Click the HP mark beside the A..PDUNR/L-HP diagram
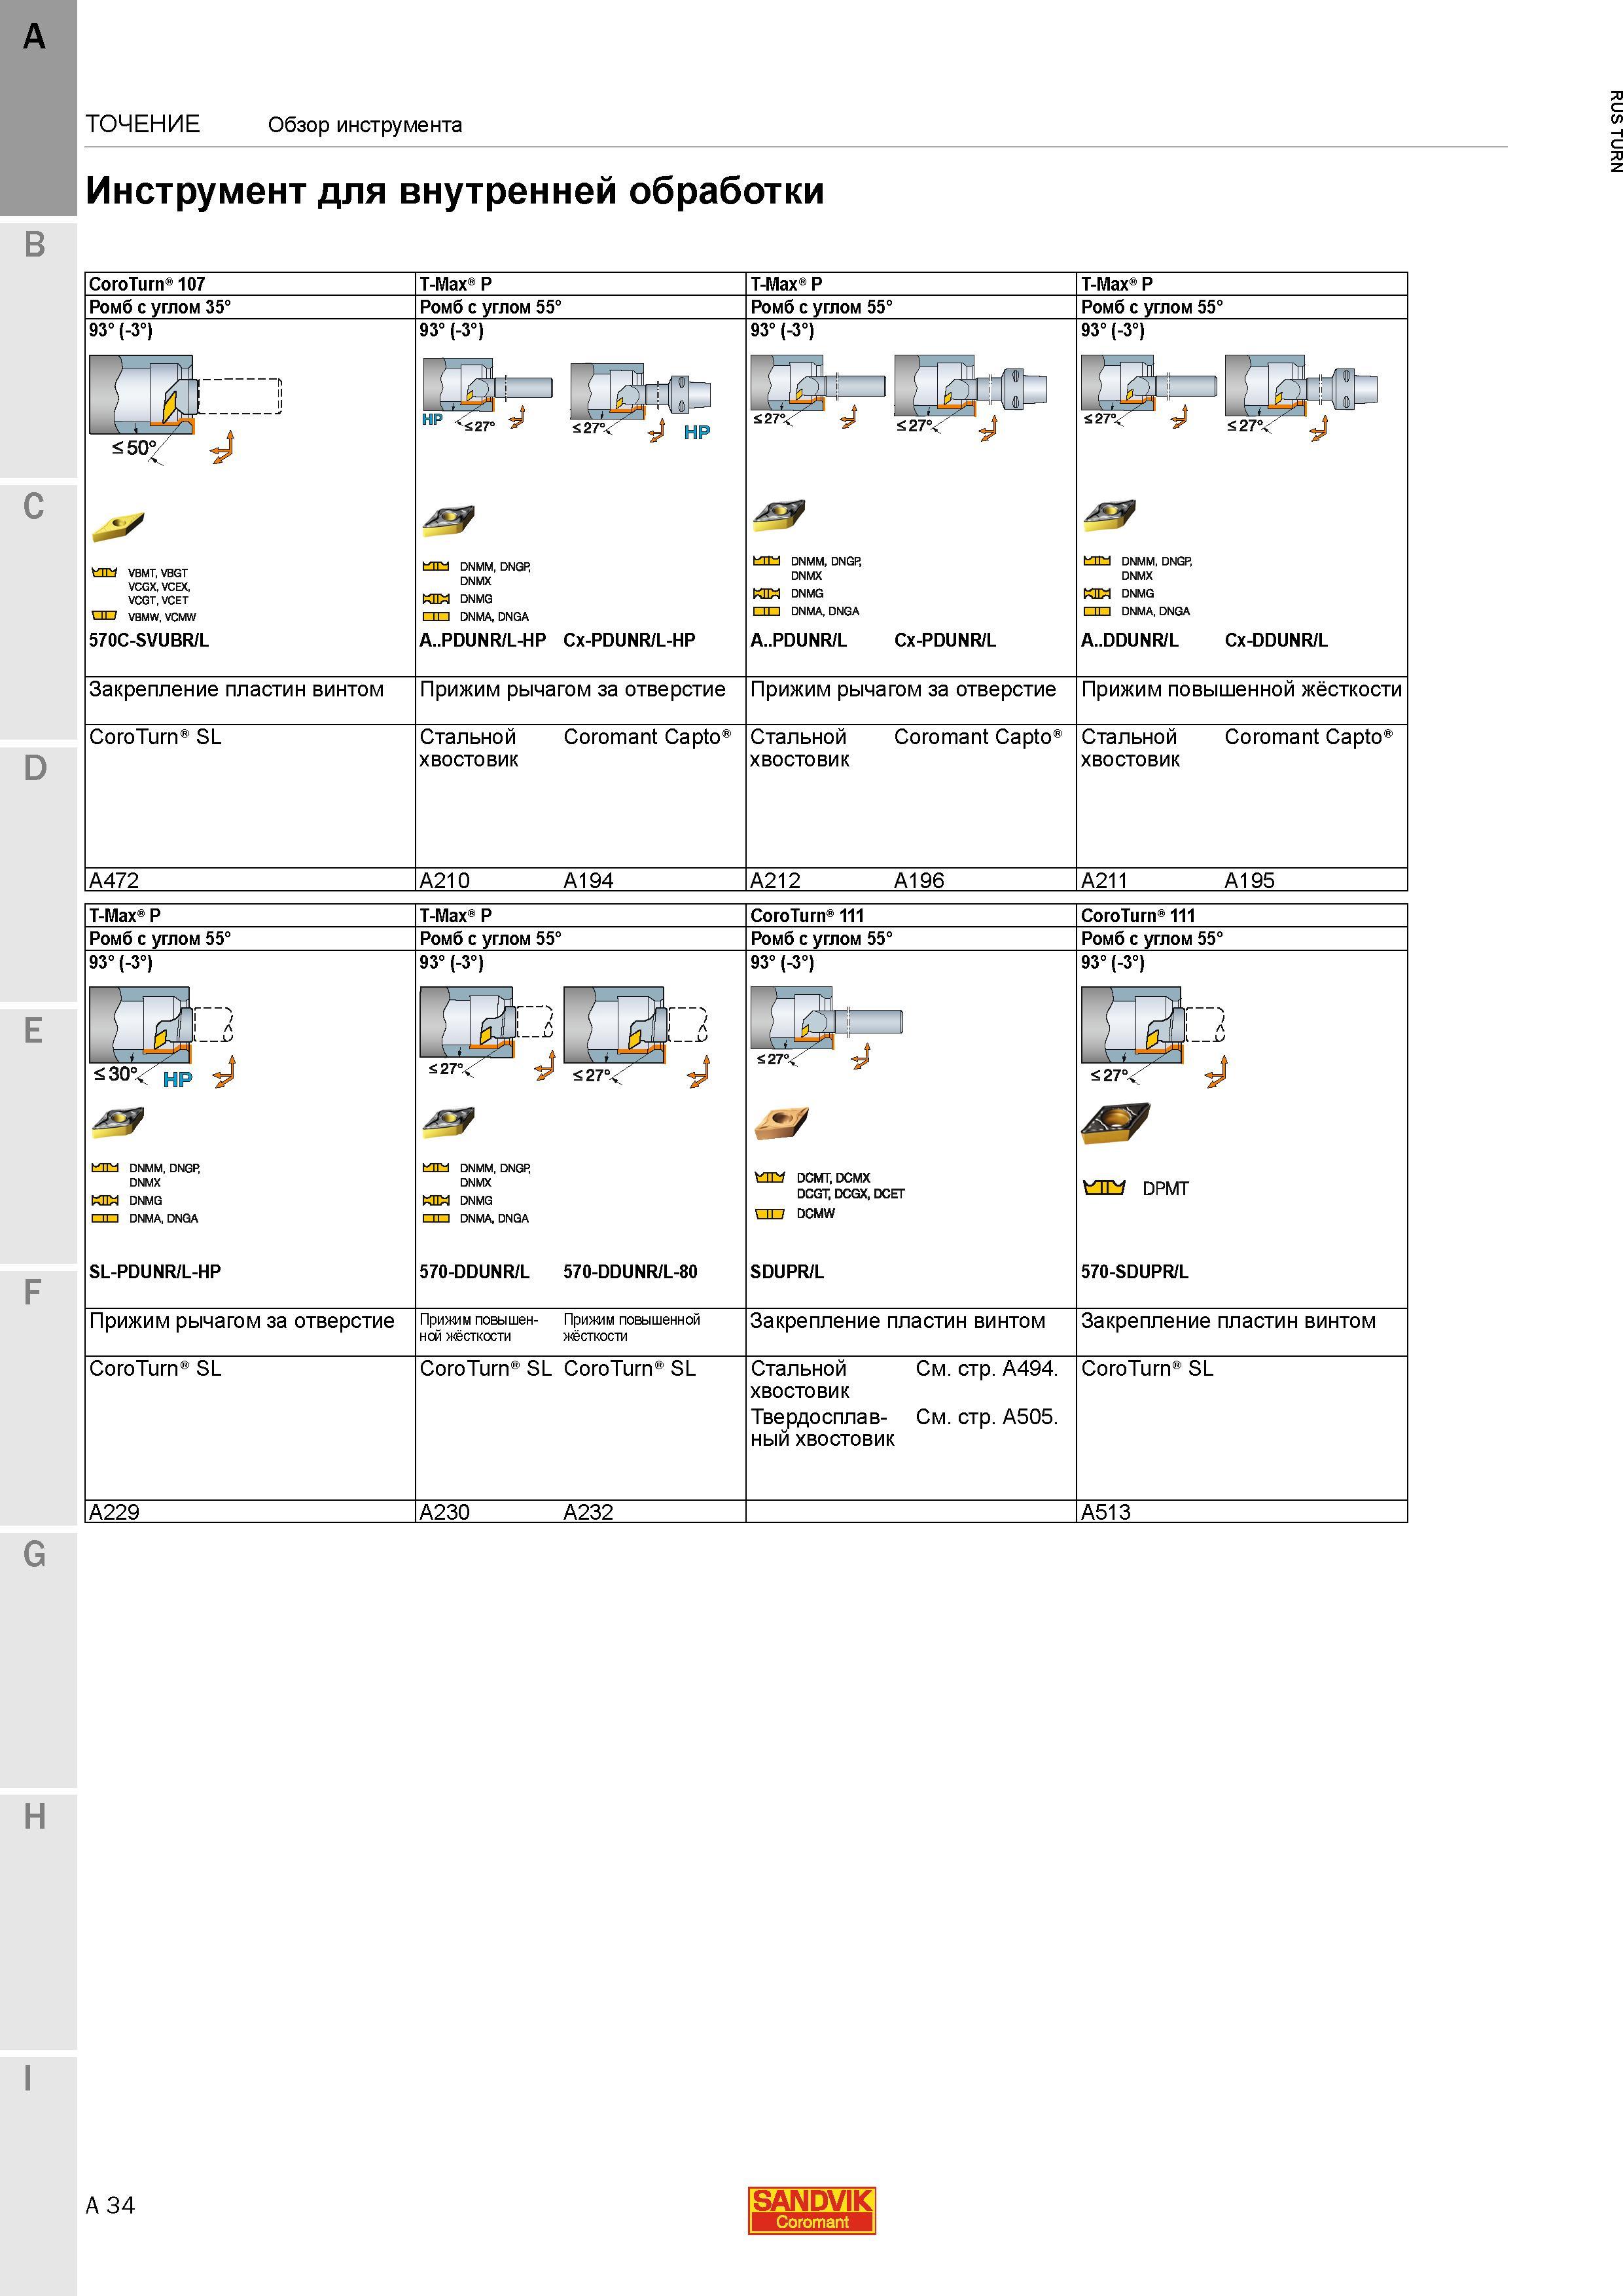1623x2296 pixels. point(432,419)
